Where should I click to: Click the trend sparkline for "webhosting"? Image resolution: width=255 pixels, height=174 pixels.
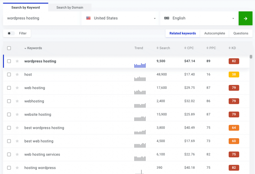click(x=140, y=105)
